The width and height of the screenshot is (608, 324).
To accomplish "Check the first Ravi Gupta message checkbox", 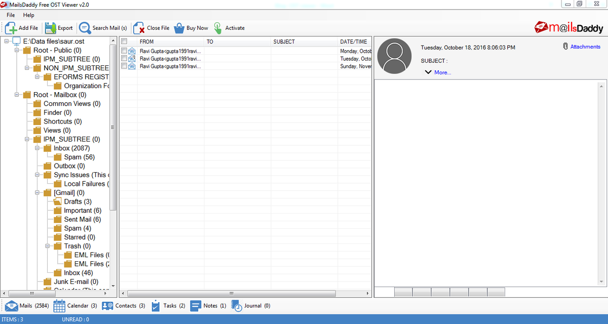I will (x=123, y=50).
